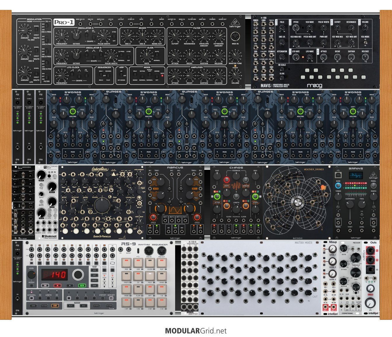Click the Pro-1 AUDIO OUT jack
The height and width of the screenshot is (337, 392).
tap(222, 24)
